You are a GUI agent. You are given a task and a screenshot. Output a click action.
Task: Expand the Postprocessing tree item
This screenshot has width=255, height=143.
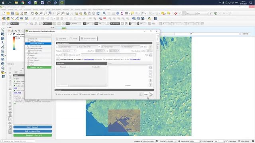pos(26,51)
